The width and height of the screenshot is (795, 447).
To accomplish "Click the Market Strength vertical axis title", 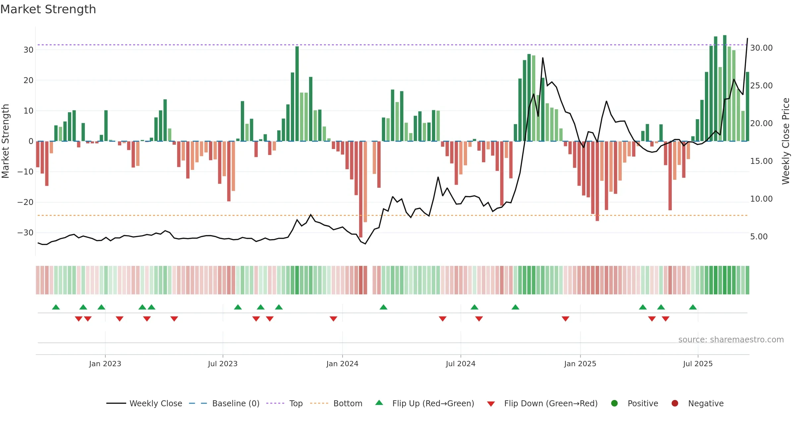I will pyautogui.click(x=5, y=141).
